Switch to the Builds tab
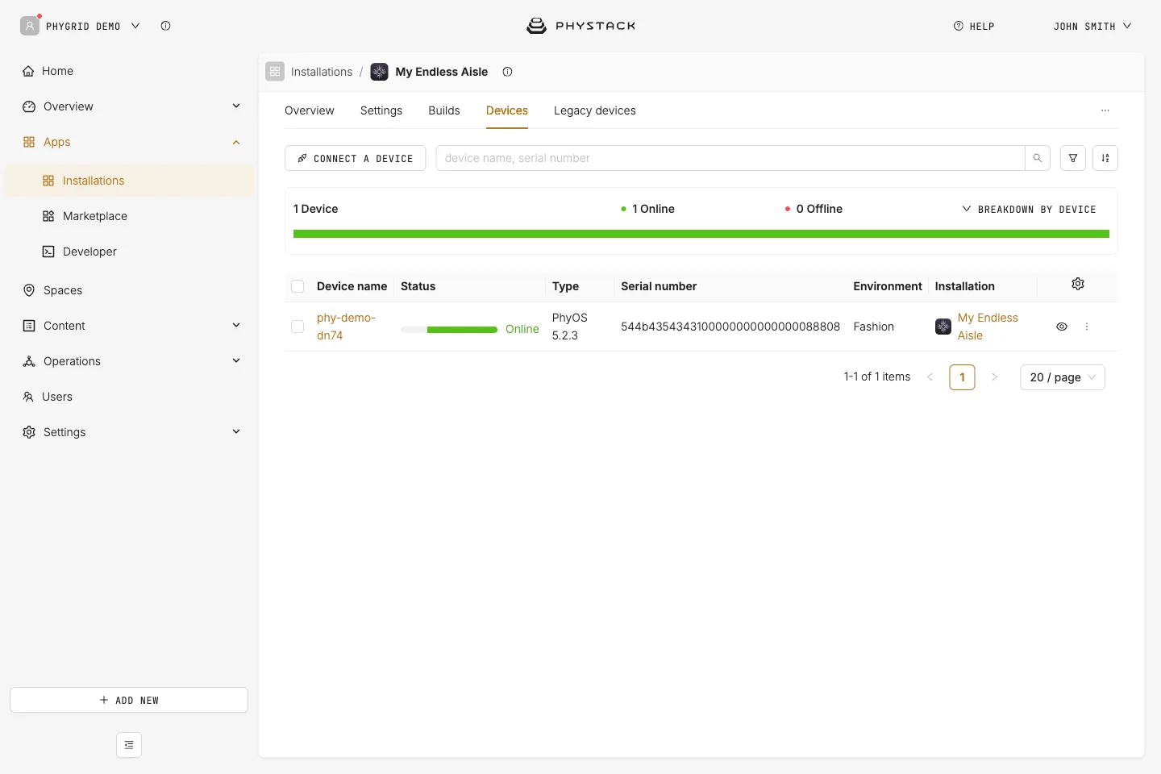The image size is (1161, 774). tap(444, 110)
